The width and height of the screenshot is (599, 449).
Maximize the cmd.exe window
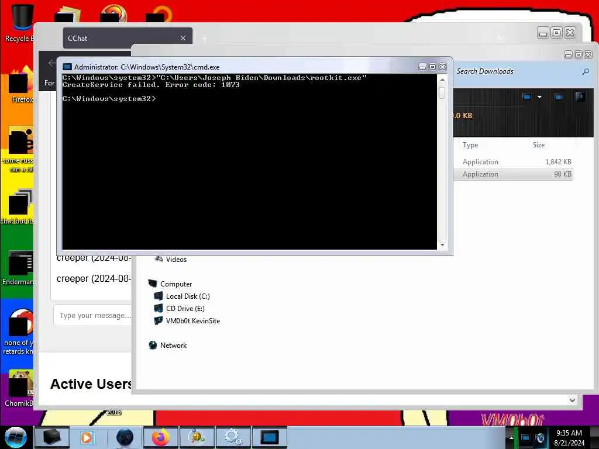[432, 67]
